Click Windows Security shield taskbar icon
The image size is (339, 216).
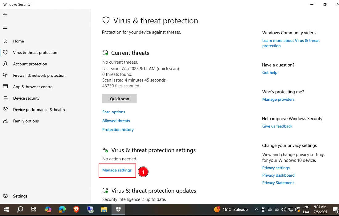[118, 209]
